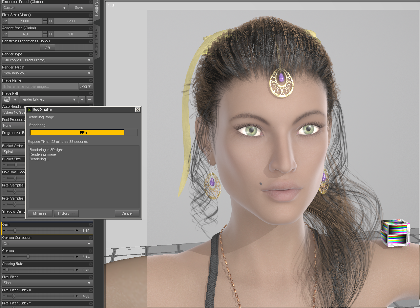Click Aspect Ratio height field 3.0
This screenshot has width=420, height=308.
point(71,34)
